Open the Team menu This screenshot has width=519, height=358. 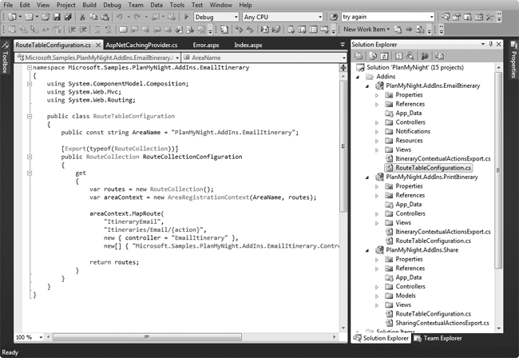tap(136, 5)
